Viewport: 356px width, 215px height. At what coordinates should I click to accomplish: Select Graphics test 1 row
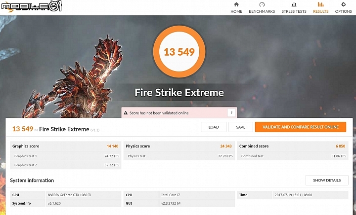click(x=66, y=156)
